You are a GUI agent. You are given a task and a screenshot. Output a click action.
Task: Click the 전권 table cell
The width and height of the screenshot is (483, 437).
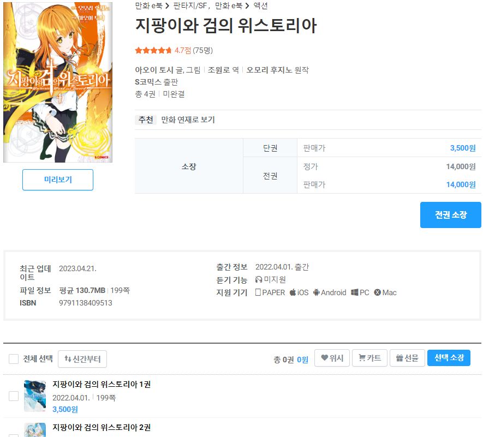(270, 176)
